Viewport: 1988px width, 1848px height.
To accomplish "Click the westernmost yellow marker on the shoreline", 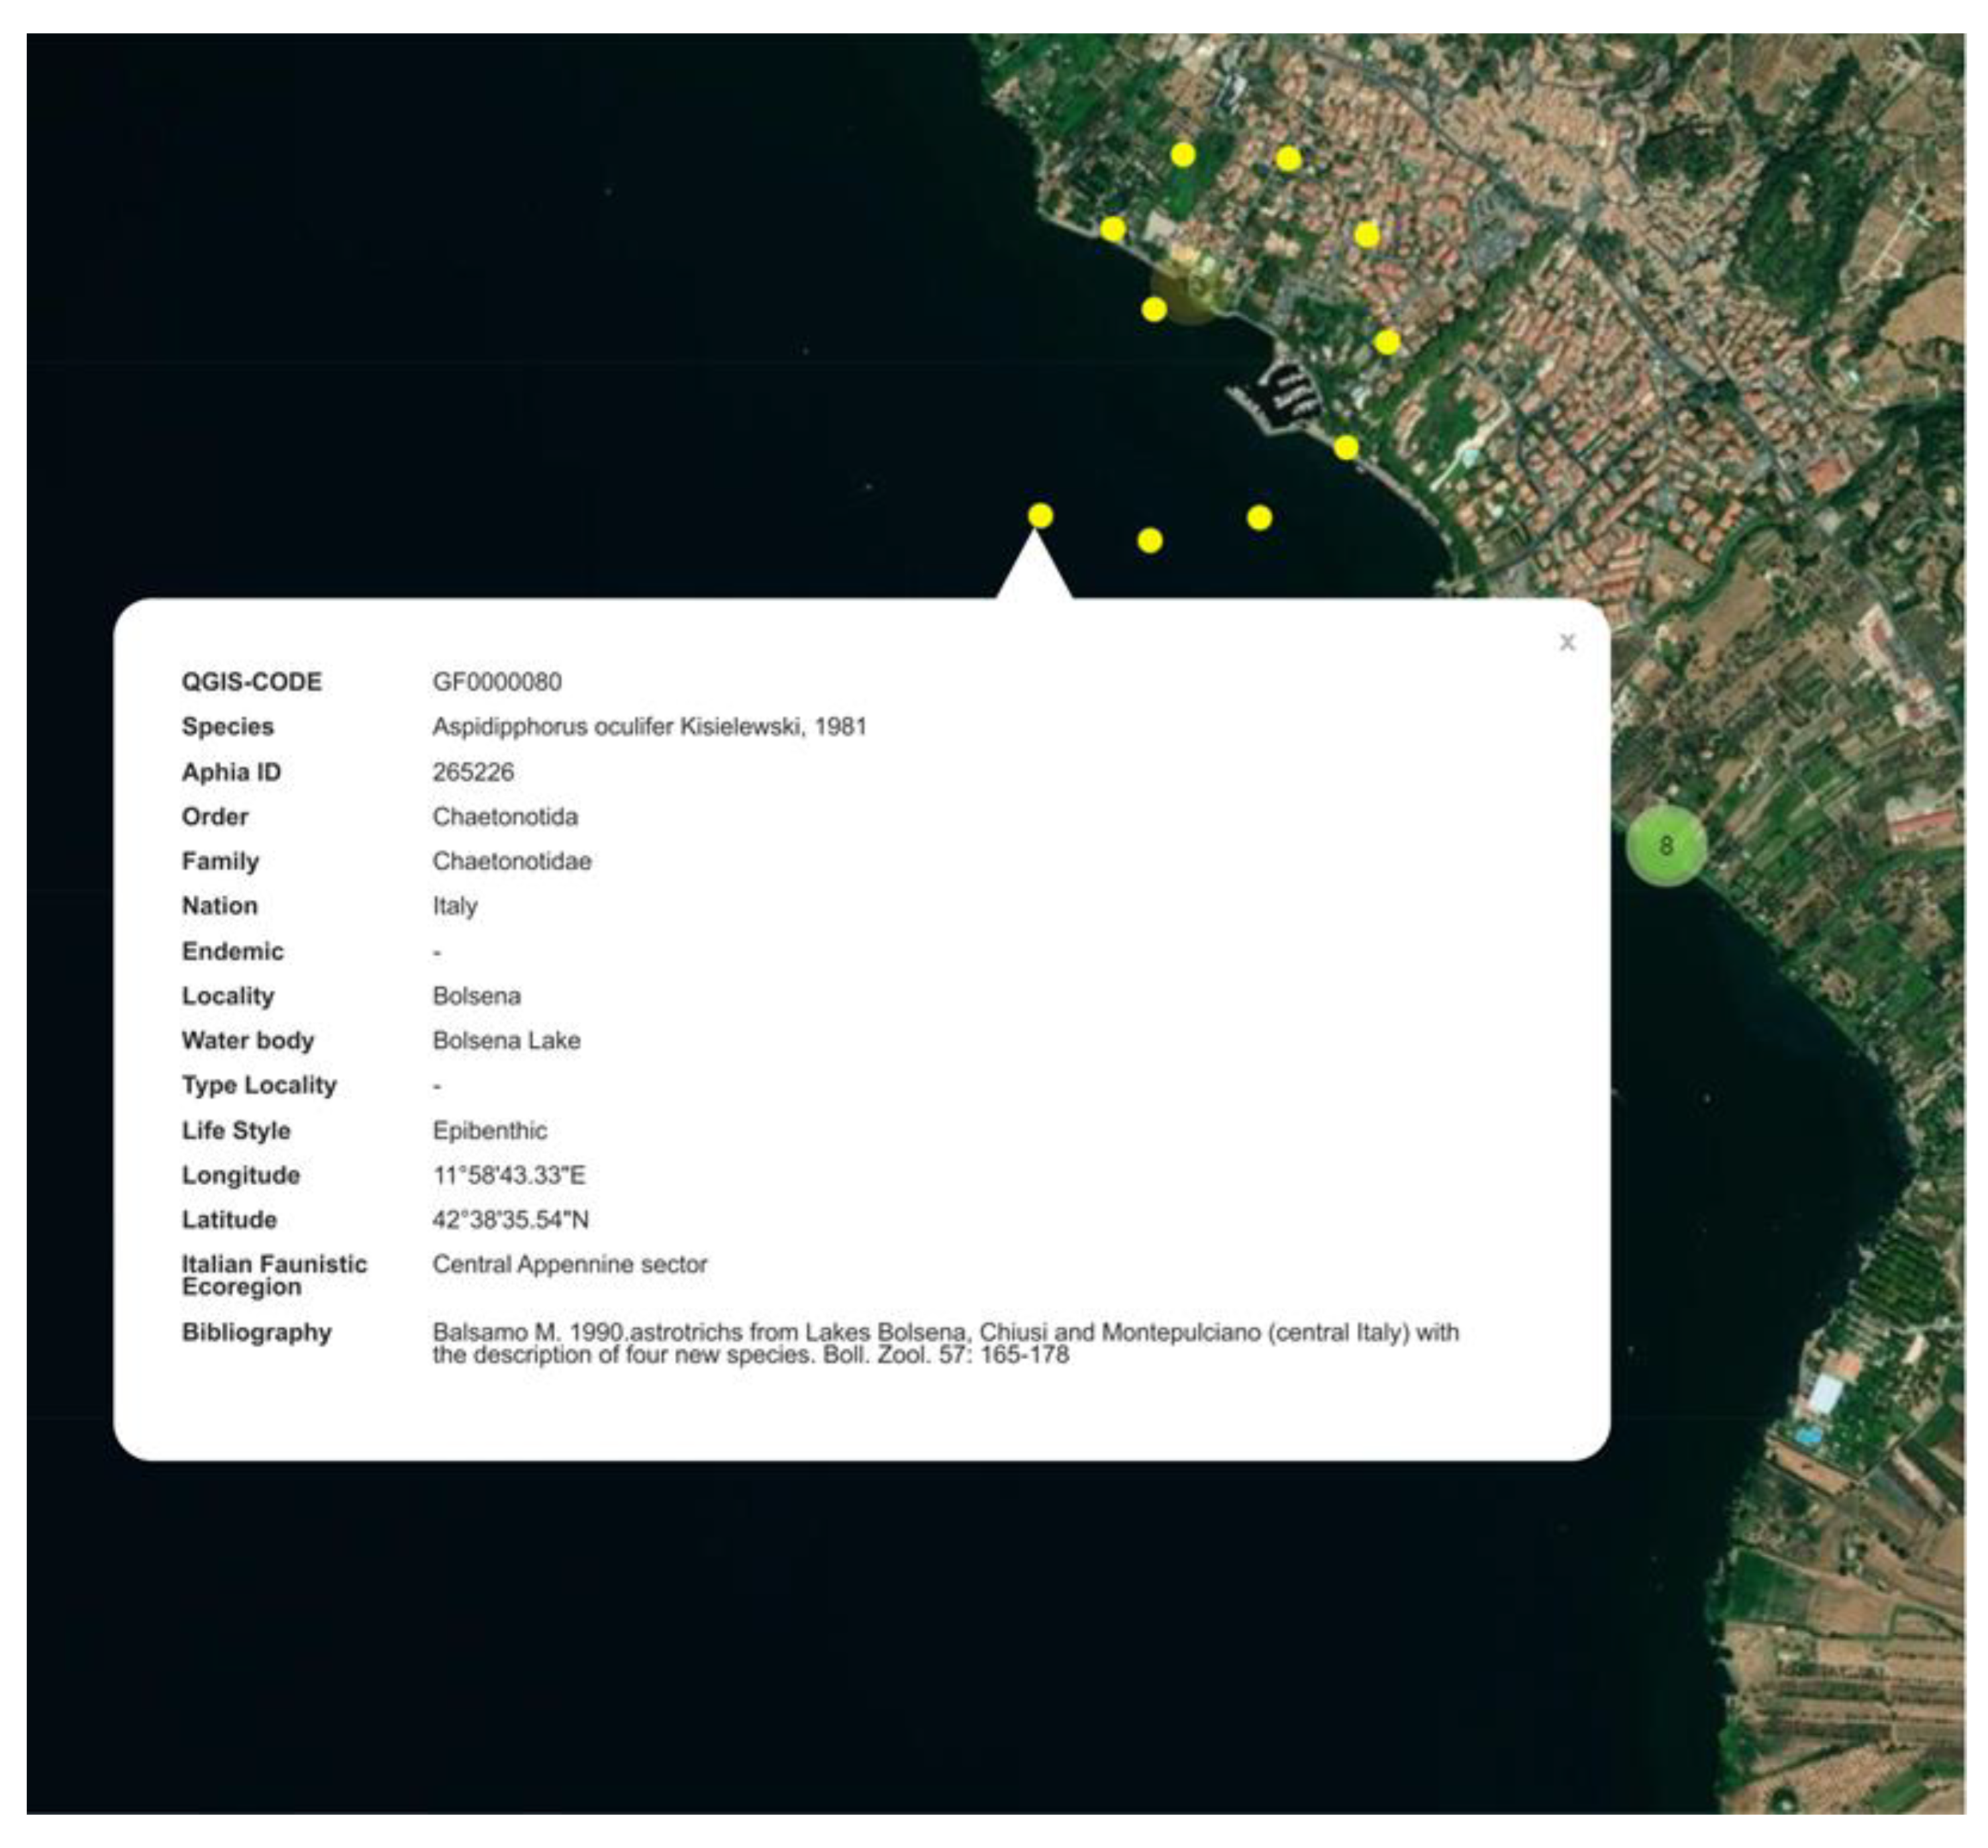I will (1113, 229).
